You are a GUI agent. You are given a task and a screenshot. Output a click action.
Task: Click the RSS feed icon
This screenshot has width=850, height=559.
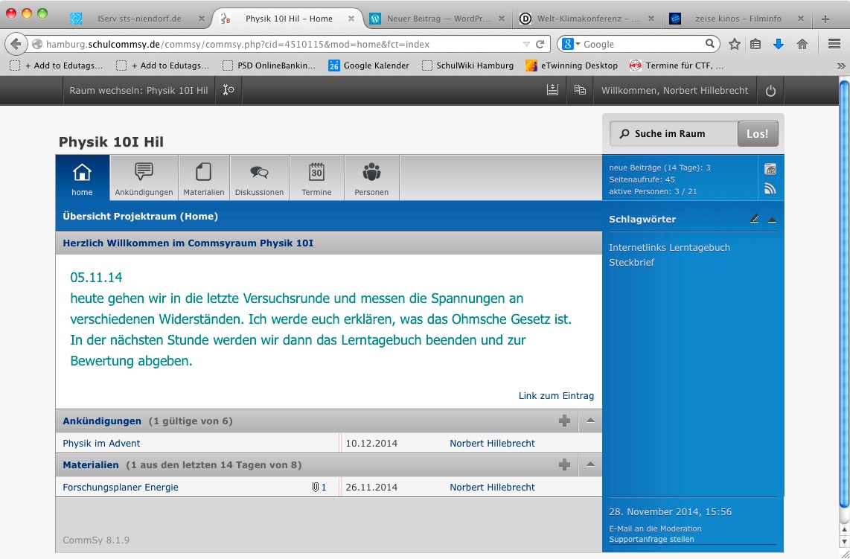click(770, 188)
